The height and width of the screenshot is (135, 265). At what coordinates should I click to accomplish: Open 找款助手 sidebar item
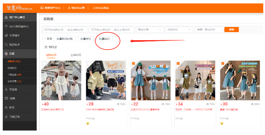20,45
